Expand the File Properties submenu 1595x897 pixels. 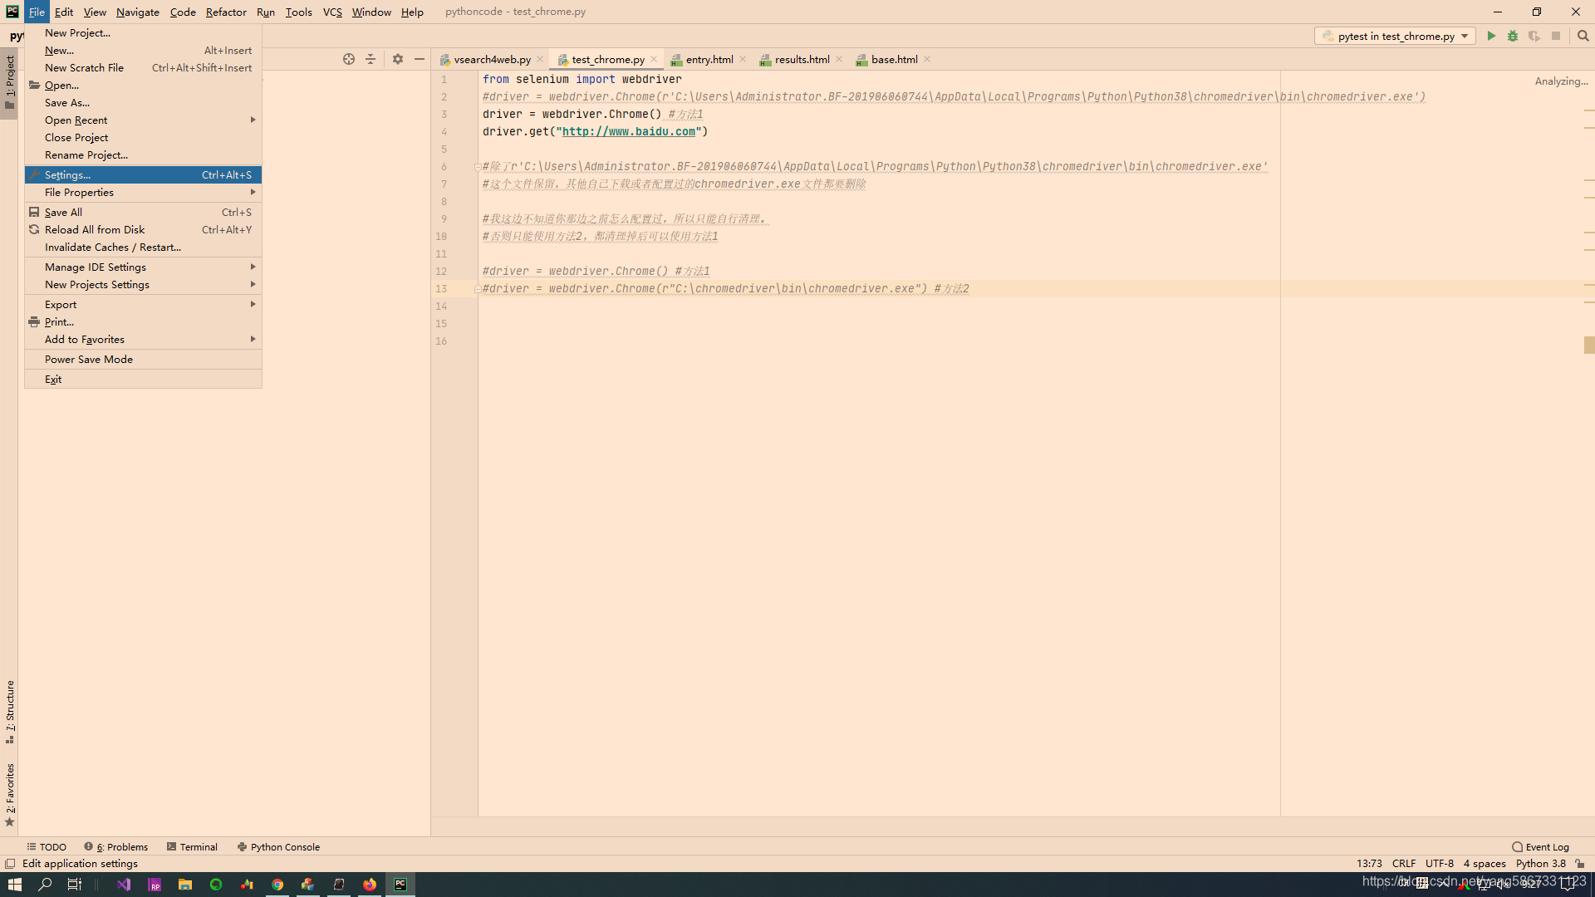143,193
